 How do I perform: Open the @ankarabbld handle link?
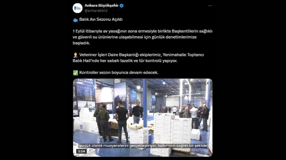tap(96, 11)
